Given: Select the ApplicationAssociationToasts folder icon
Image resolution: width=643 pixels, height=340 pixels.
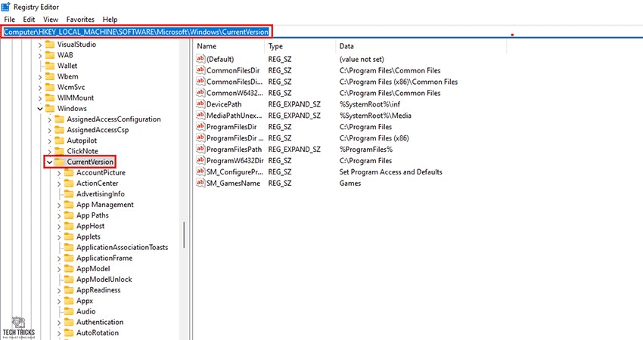Looking at the screenshot, I should pos(69,247).
